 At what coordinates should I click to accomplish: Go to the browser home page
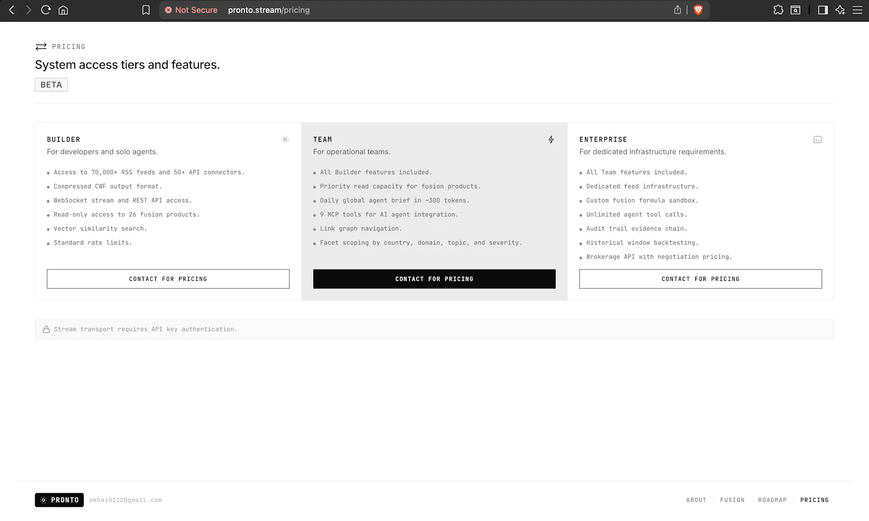coord(64,10)
